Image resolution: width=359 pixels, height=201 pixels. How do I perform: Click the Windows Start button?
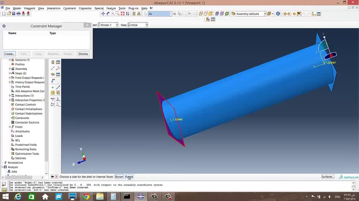(5, 196)
